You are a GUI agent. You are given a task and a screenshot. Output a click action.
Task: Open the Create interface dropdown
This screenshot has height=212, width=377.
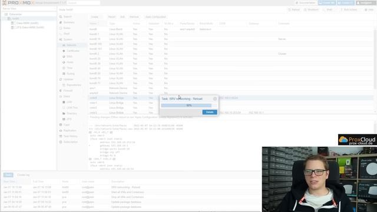tap(96, 17)
